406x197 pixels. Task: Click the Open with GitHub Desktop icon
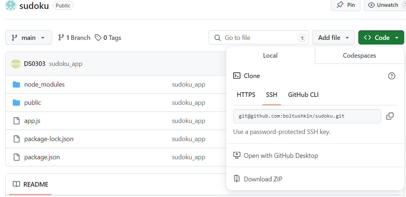[x=237, y=155]
